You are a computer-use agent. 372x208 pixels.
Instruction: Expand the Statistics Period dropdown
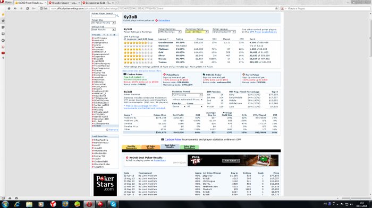[187, 95]
